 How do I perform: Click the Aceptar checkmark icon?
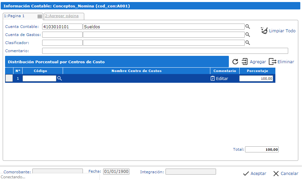point(246,174)
